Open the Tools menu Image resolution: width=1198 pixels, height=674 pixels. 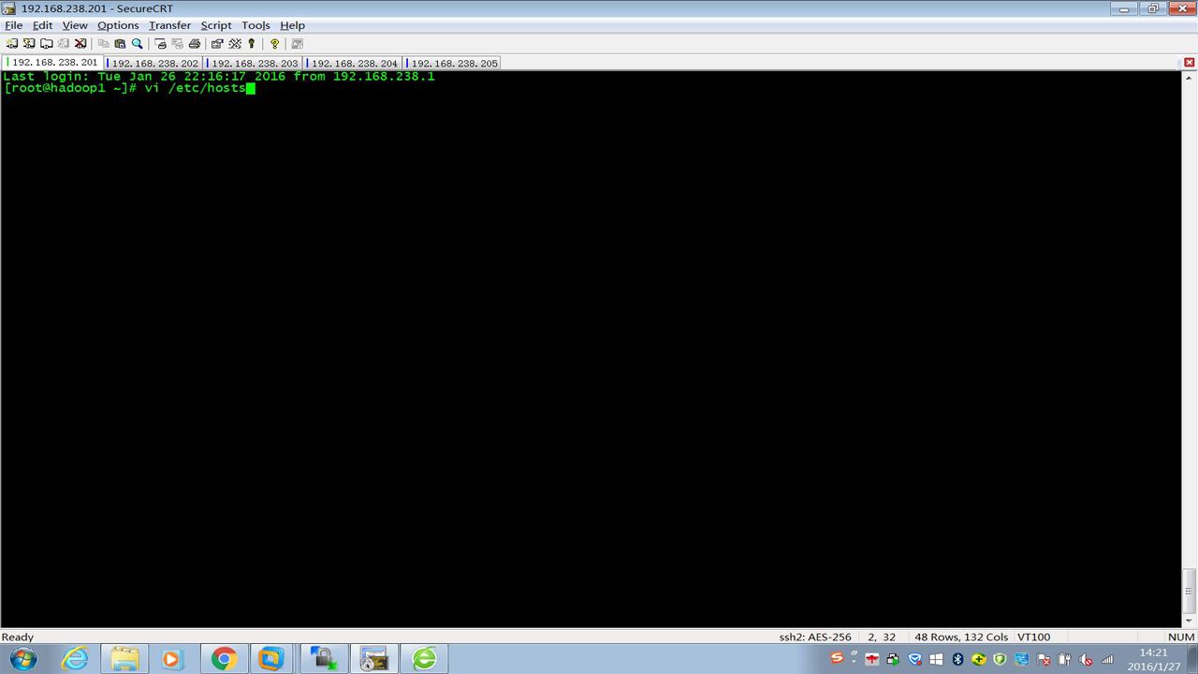point(256,25)
